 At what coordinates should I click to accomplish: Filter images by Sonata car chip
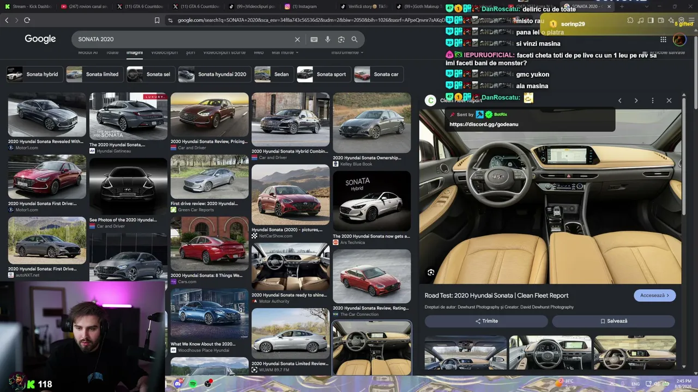(378, 74)
